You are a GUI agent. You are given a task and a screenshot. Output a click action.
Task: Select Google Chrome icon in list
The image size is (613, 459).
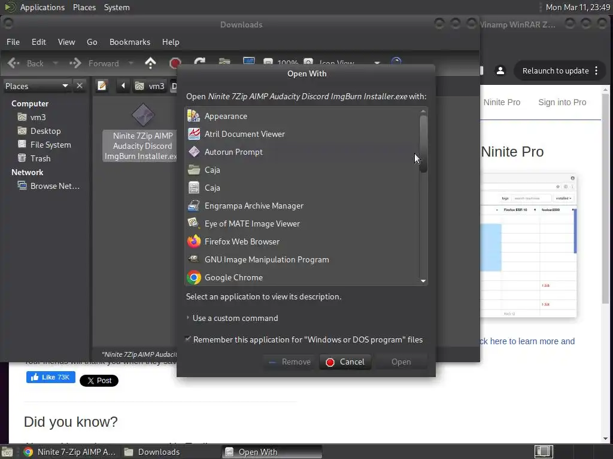pos(194,277)
